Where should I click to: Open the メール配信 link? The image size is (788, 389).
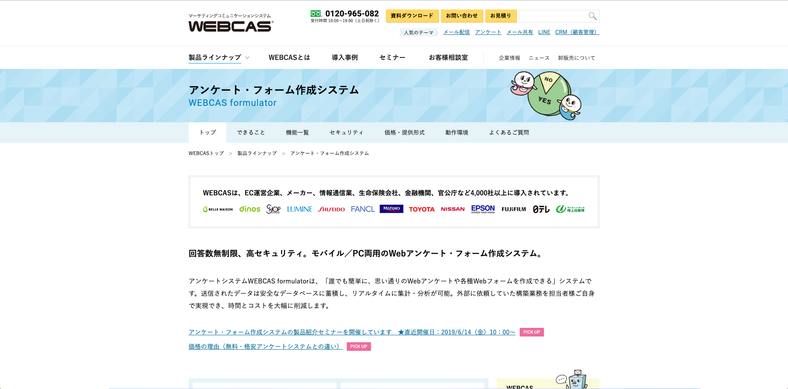pos(456,32)
